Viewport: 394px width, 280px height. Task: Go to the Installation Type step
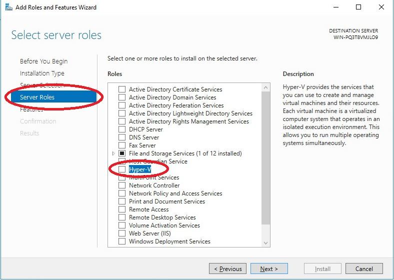(x=42, y=73)
